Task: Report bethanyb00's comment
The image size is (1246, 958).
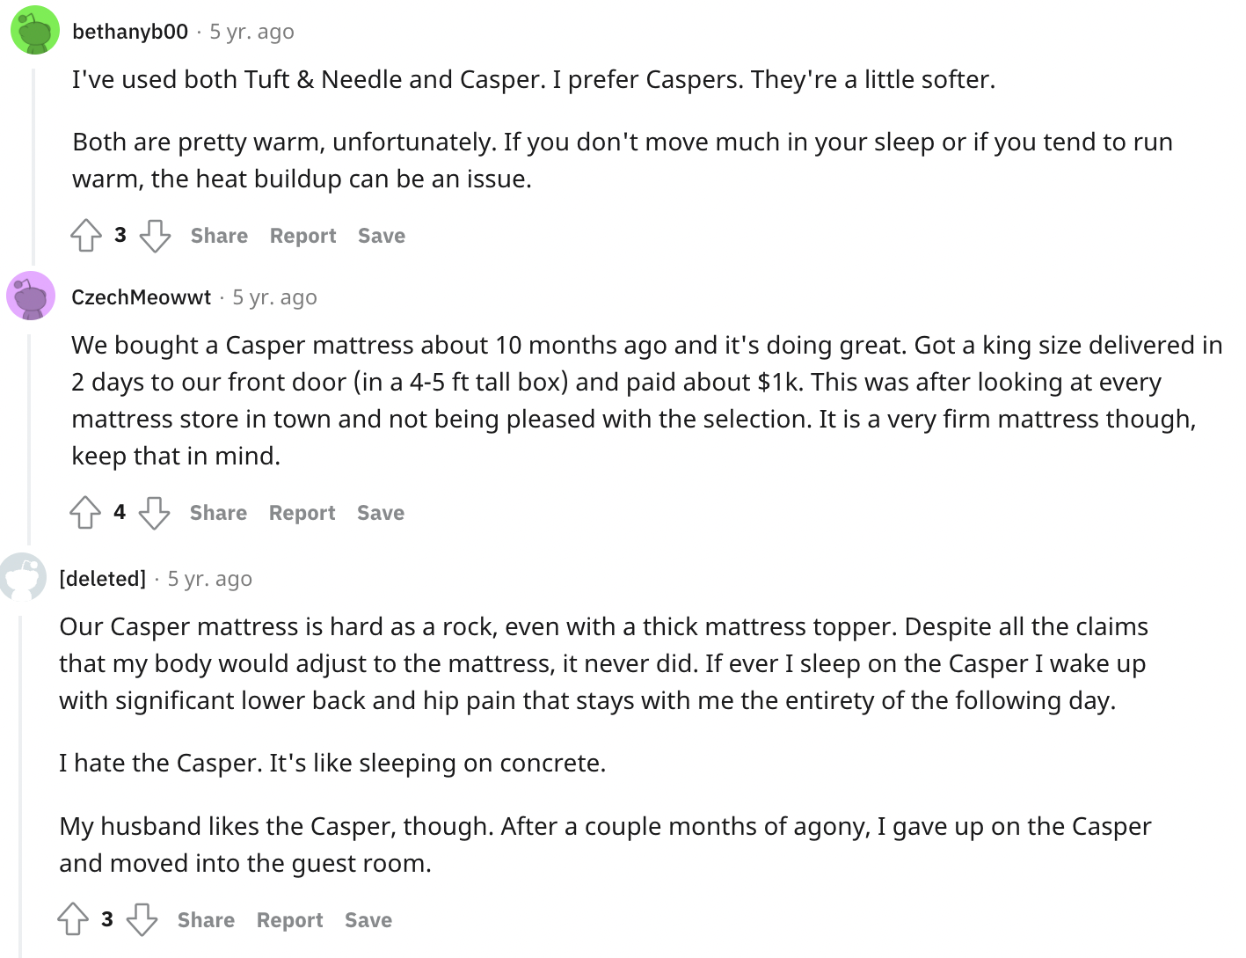Action: (302, 236)
